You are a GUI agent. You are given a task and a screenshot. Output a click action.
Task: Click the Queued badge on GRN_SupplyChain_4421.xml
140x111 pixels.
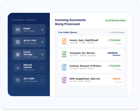116,79
